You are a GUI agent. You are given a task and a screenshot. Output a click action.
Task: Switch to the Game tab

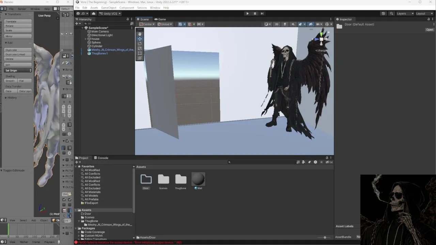pyautogui.click(x=160, y=19)
